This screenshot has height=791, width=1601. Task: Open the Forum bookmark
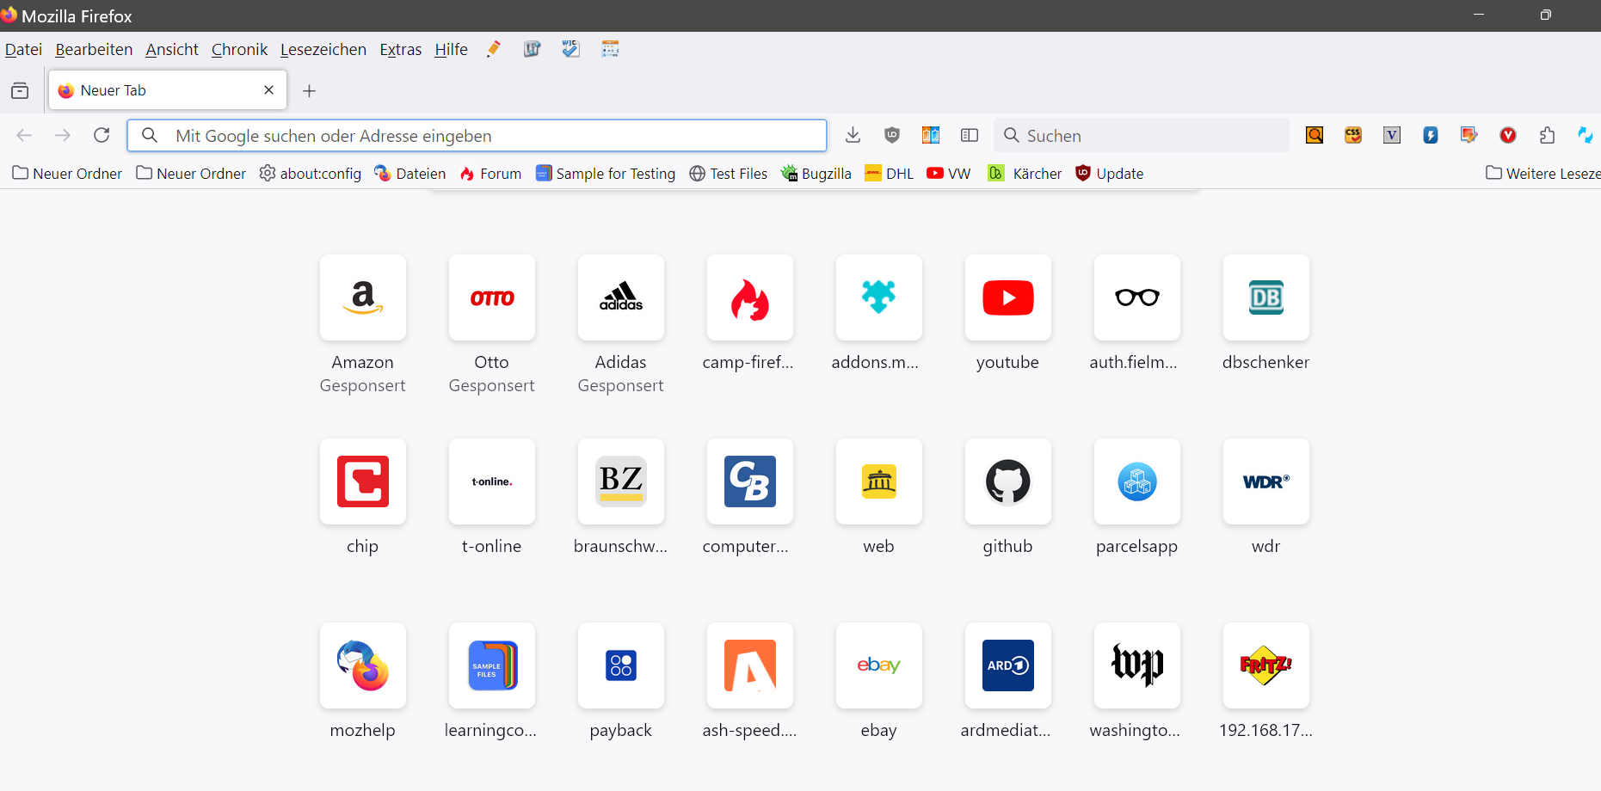coord(490,174)
